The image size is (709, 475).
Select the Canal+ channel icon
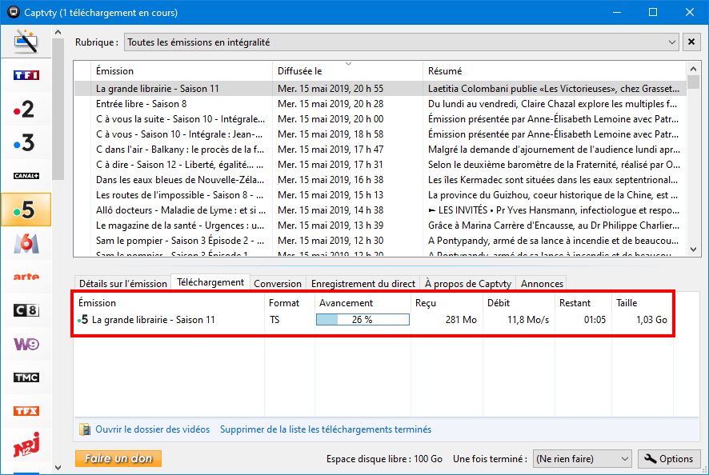[x=26, y=176]
